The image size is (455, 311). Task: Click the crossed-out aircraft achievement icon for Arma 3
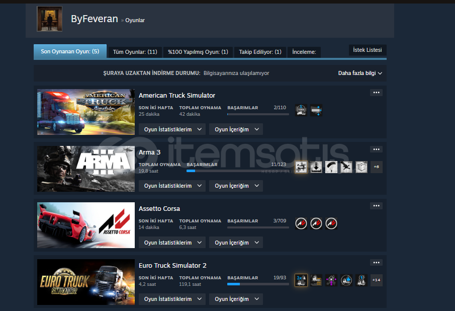coord(346,167)
